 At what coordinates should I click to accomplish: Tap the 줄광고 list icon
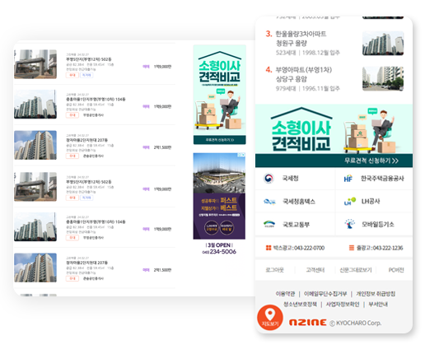(351, 248)
